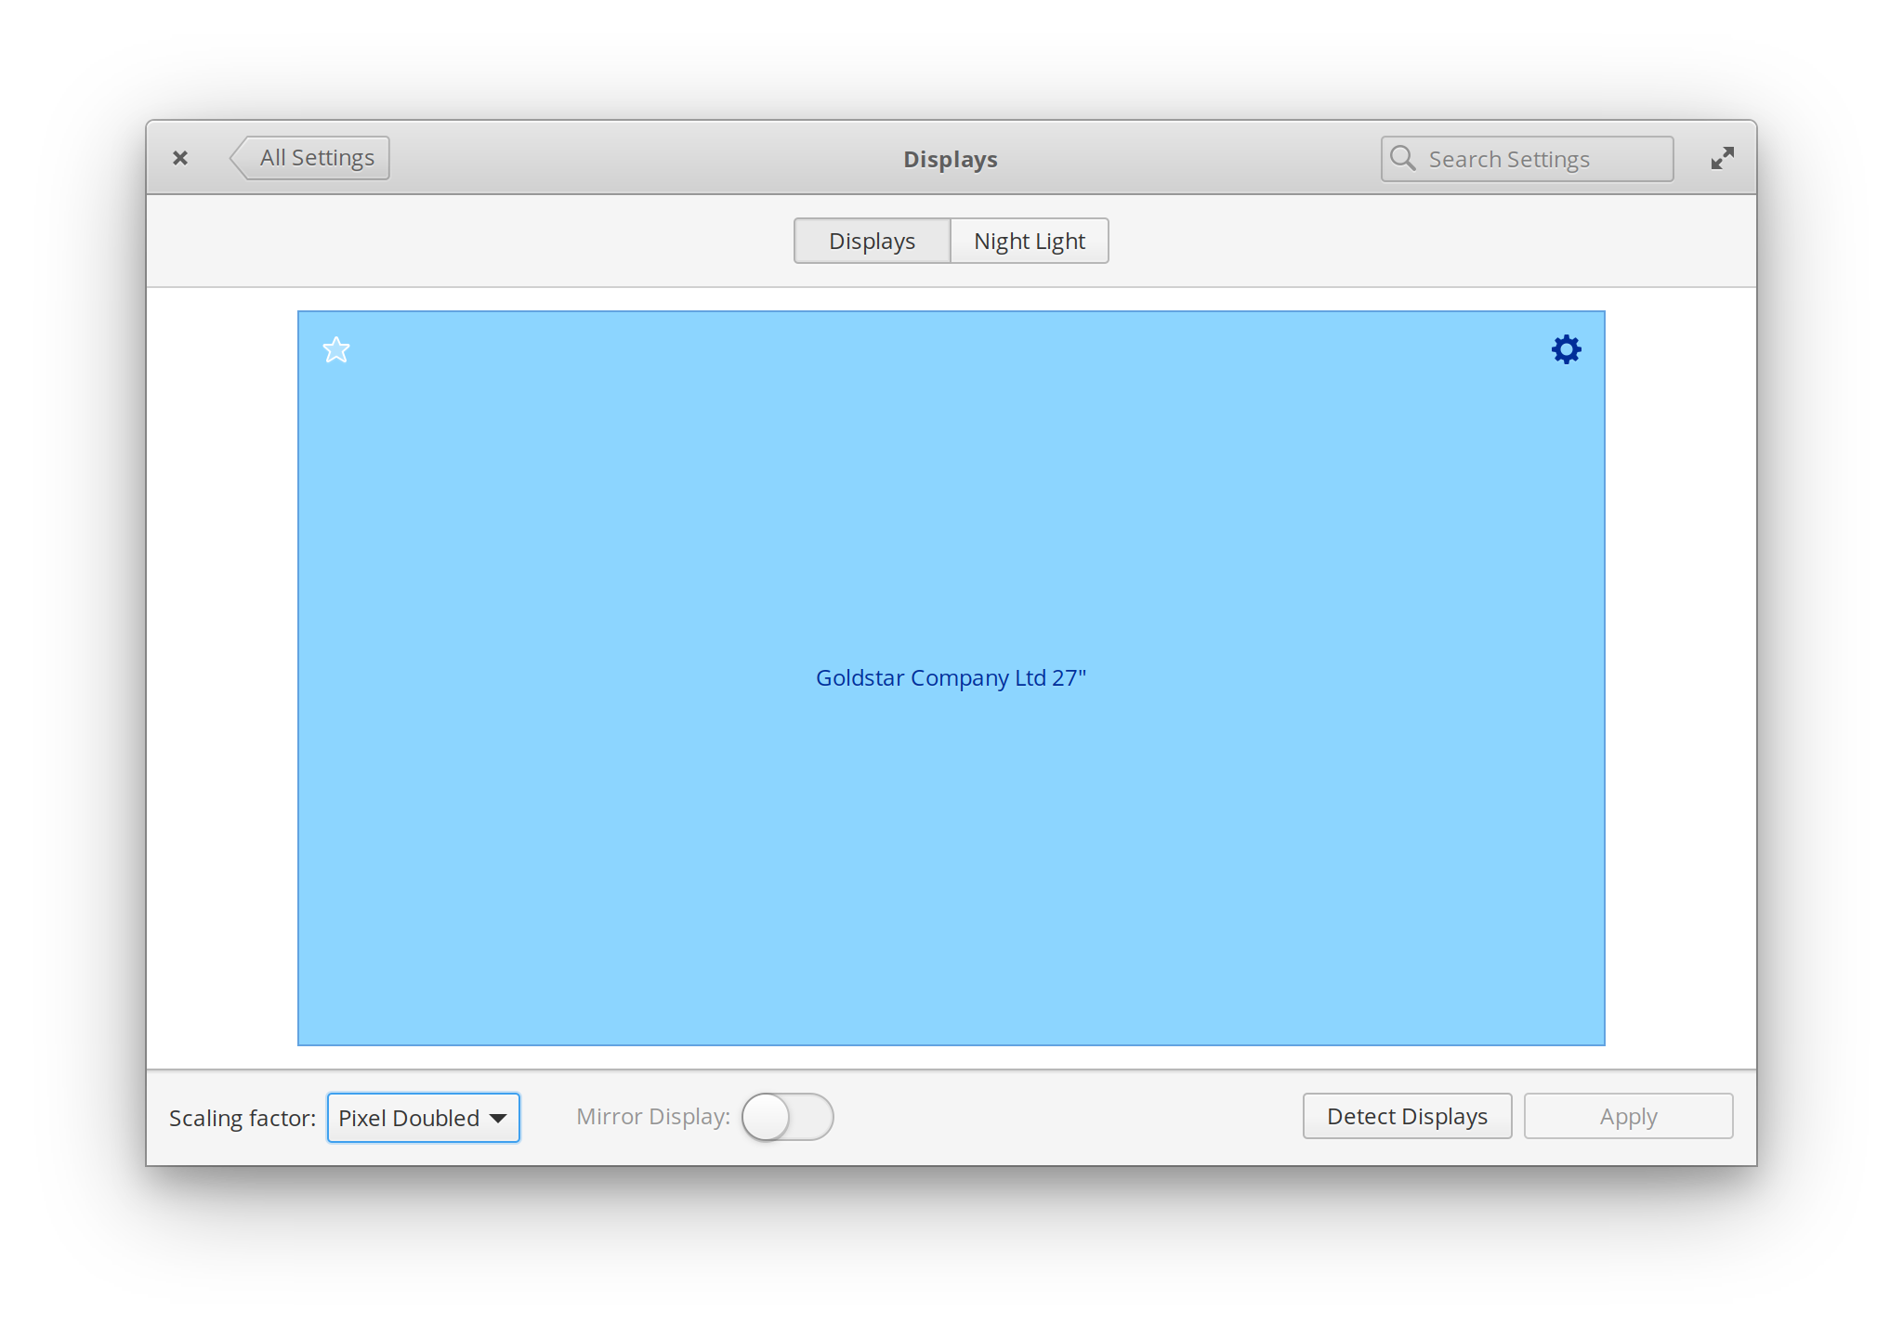
Task: Go back to All Settings
Action: [317, 158]
